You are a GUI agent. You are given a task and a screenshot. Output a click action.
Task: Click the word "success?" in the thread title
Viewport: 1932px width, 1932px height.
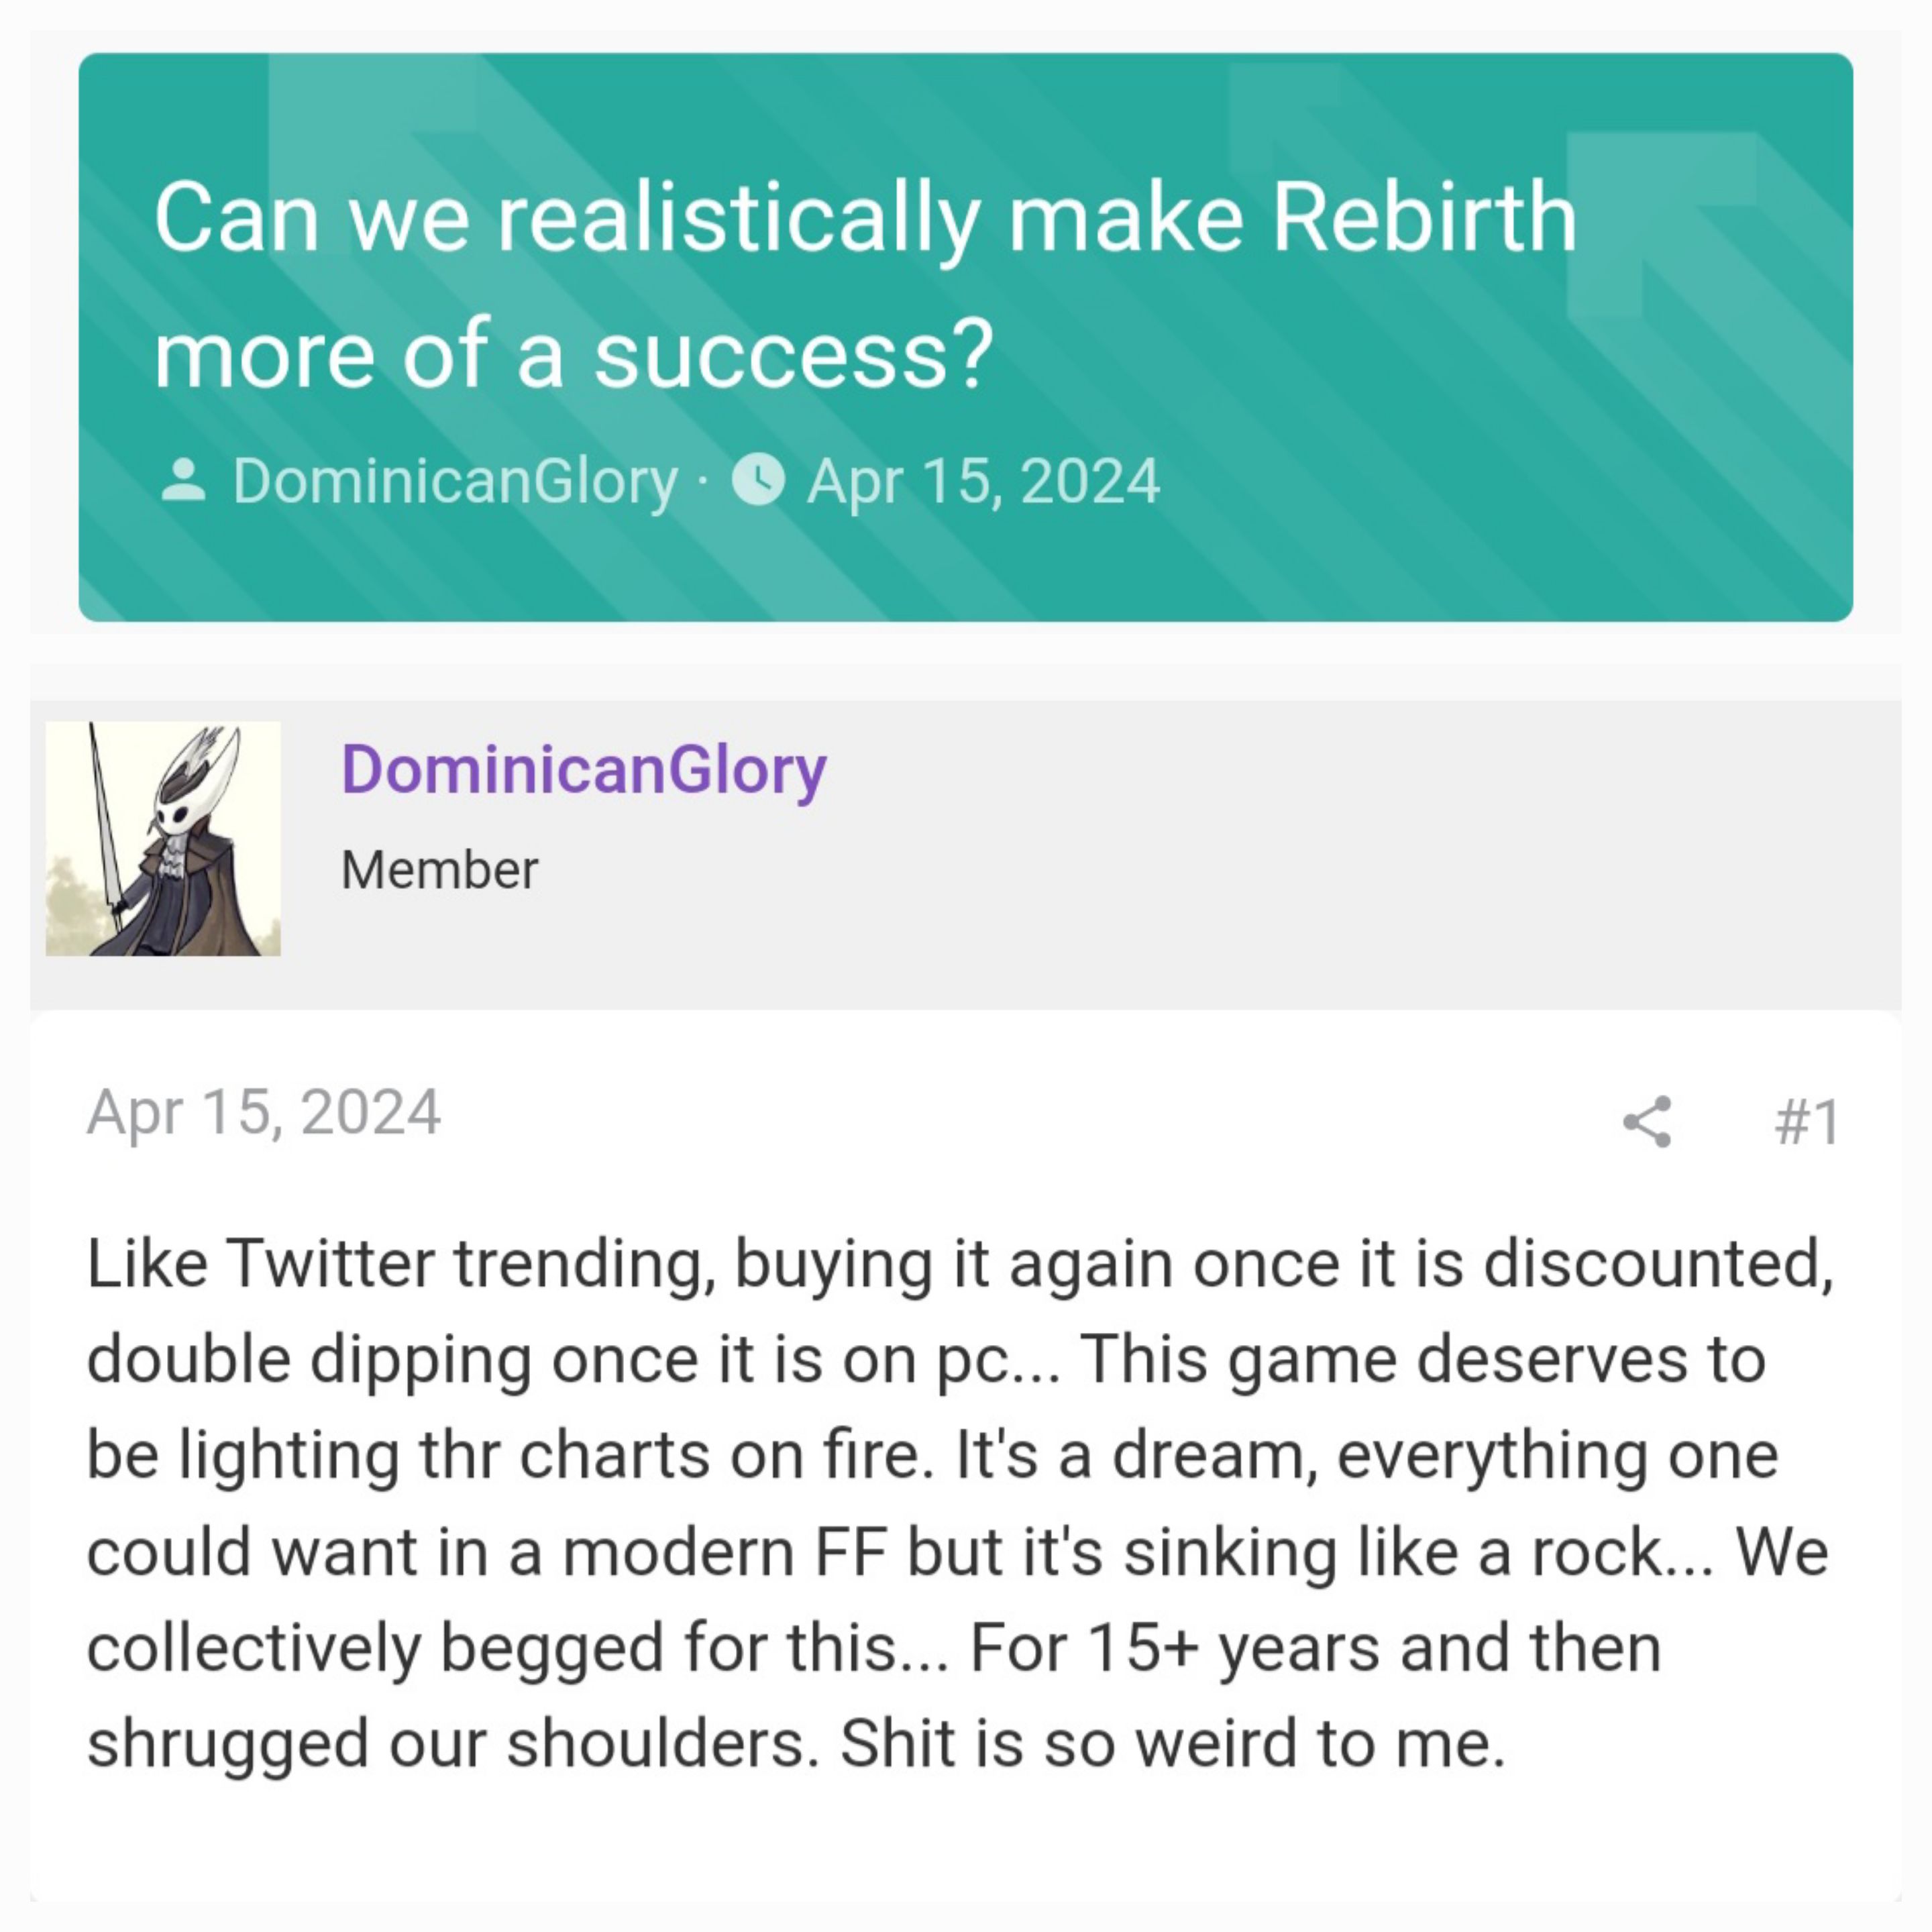(x=794, y=354)
